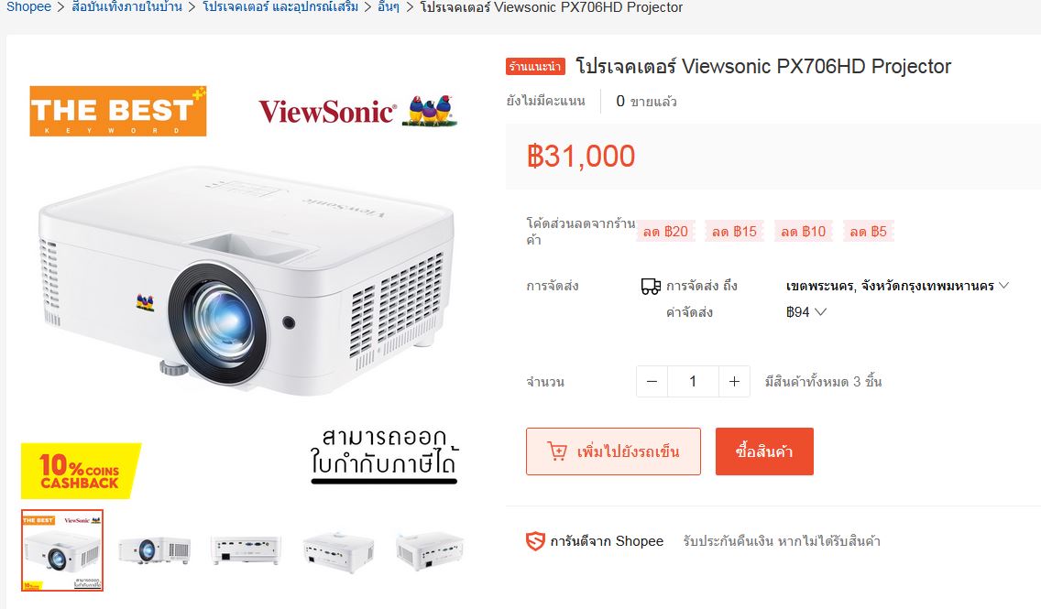This screenshot has height=609, width=1041.
Task: Open the Shopee breadcrumb home link
Action: pos(28,7)
